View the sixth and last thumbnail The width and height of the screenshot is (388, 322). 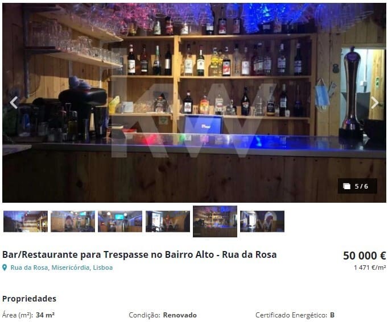(x=262, y=221)
